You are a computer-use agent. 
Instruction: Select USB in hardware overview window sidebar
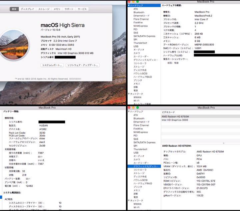pos(136,46)
